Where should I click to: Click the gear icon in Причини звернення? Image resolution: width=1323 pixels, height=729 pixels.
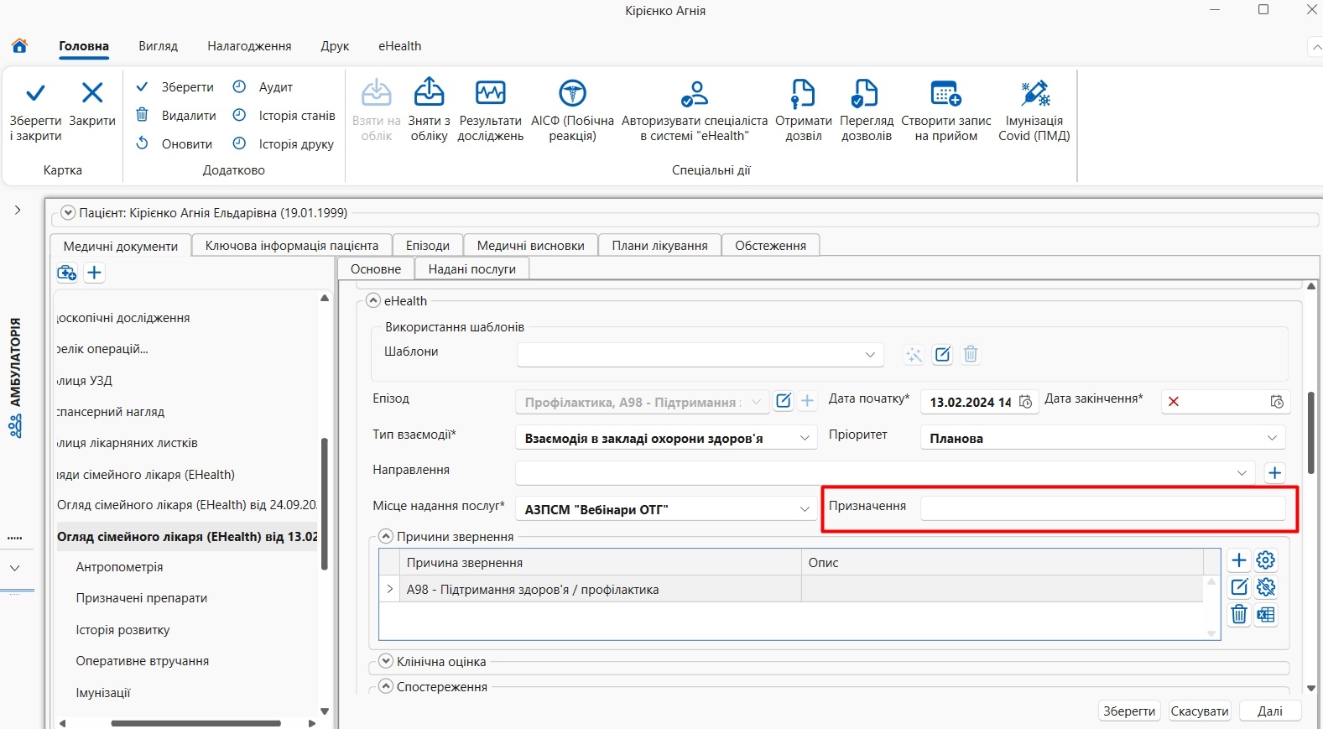[x=1266, y=560]
